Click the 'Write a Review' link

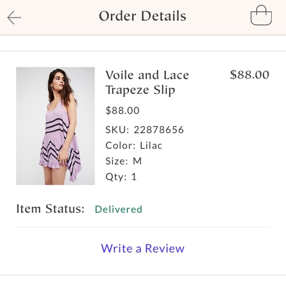click(x=142, y=249)
